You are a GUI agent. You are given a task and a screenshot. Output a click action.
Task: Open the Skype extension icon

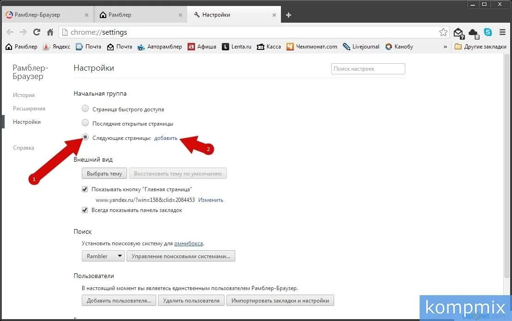point(488,32)
